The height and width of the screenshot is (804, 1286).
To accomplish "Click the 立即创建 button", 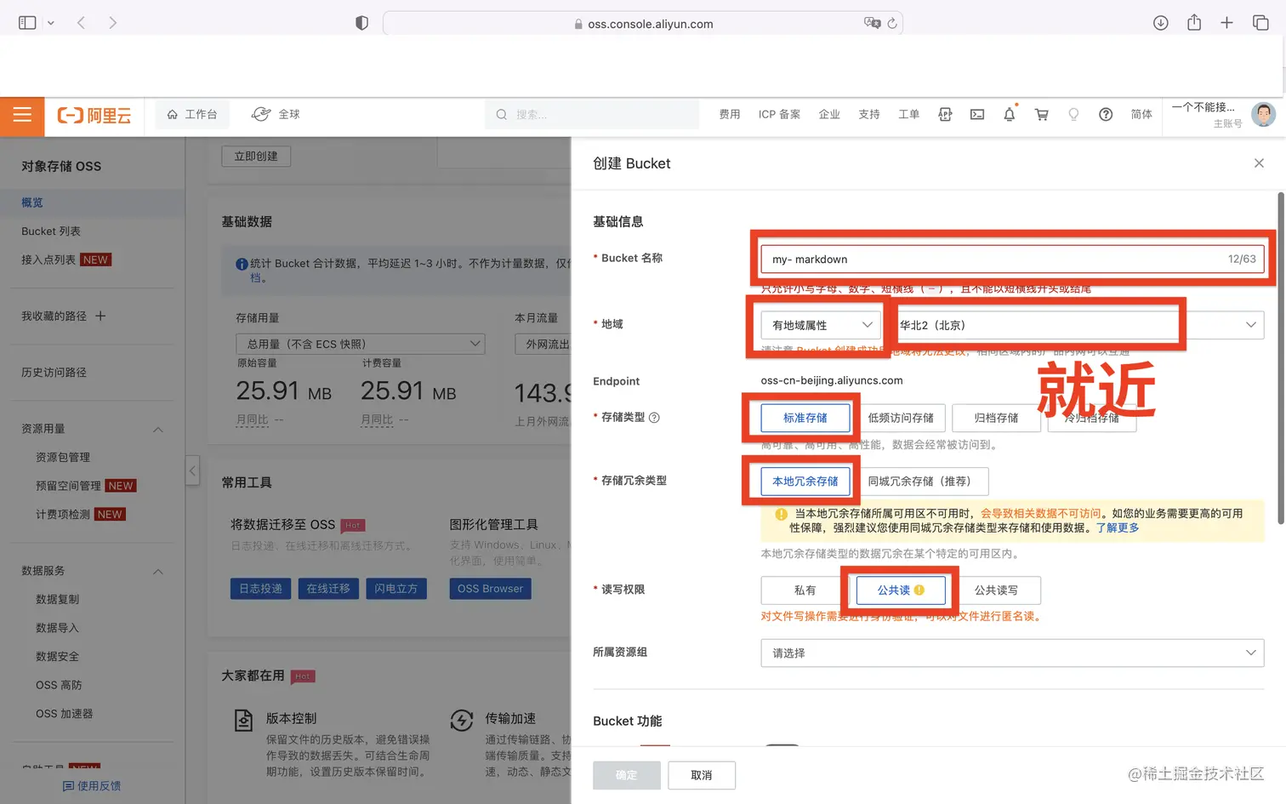I will [x=256, y=156].
